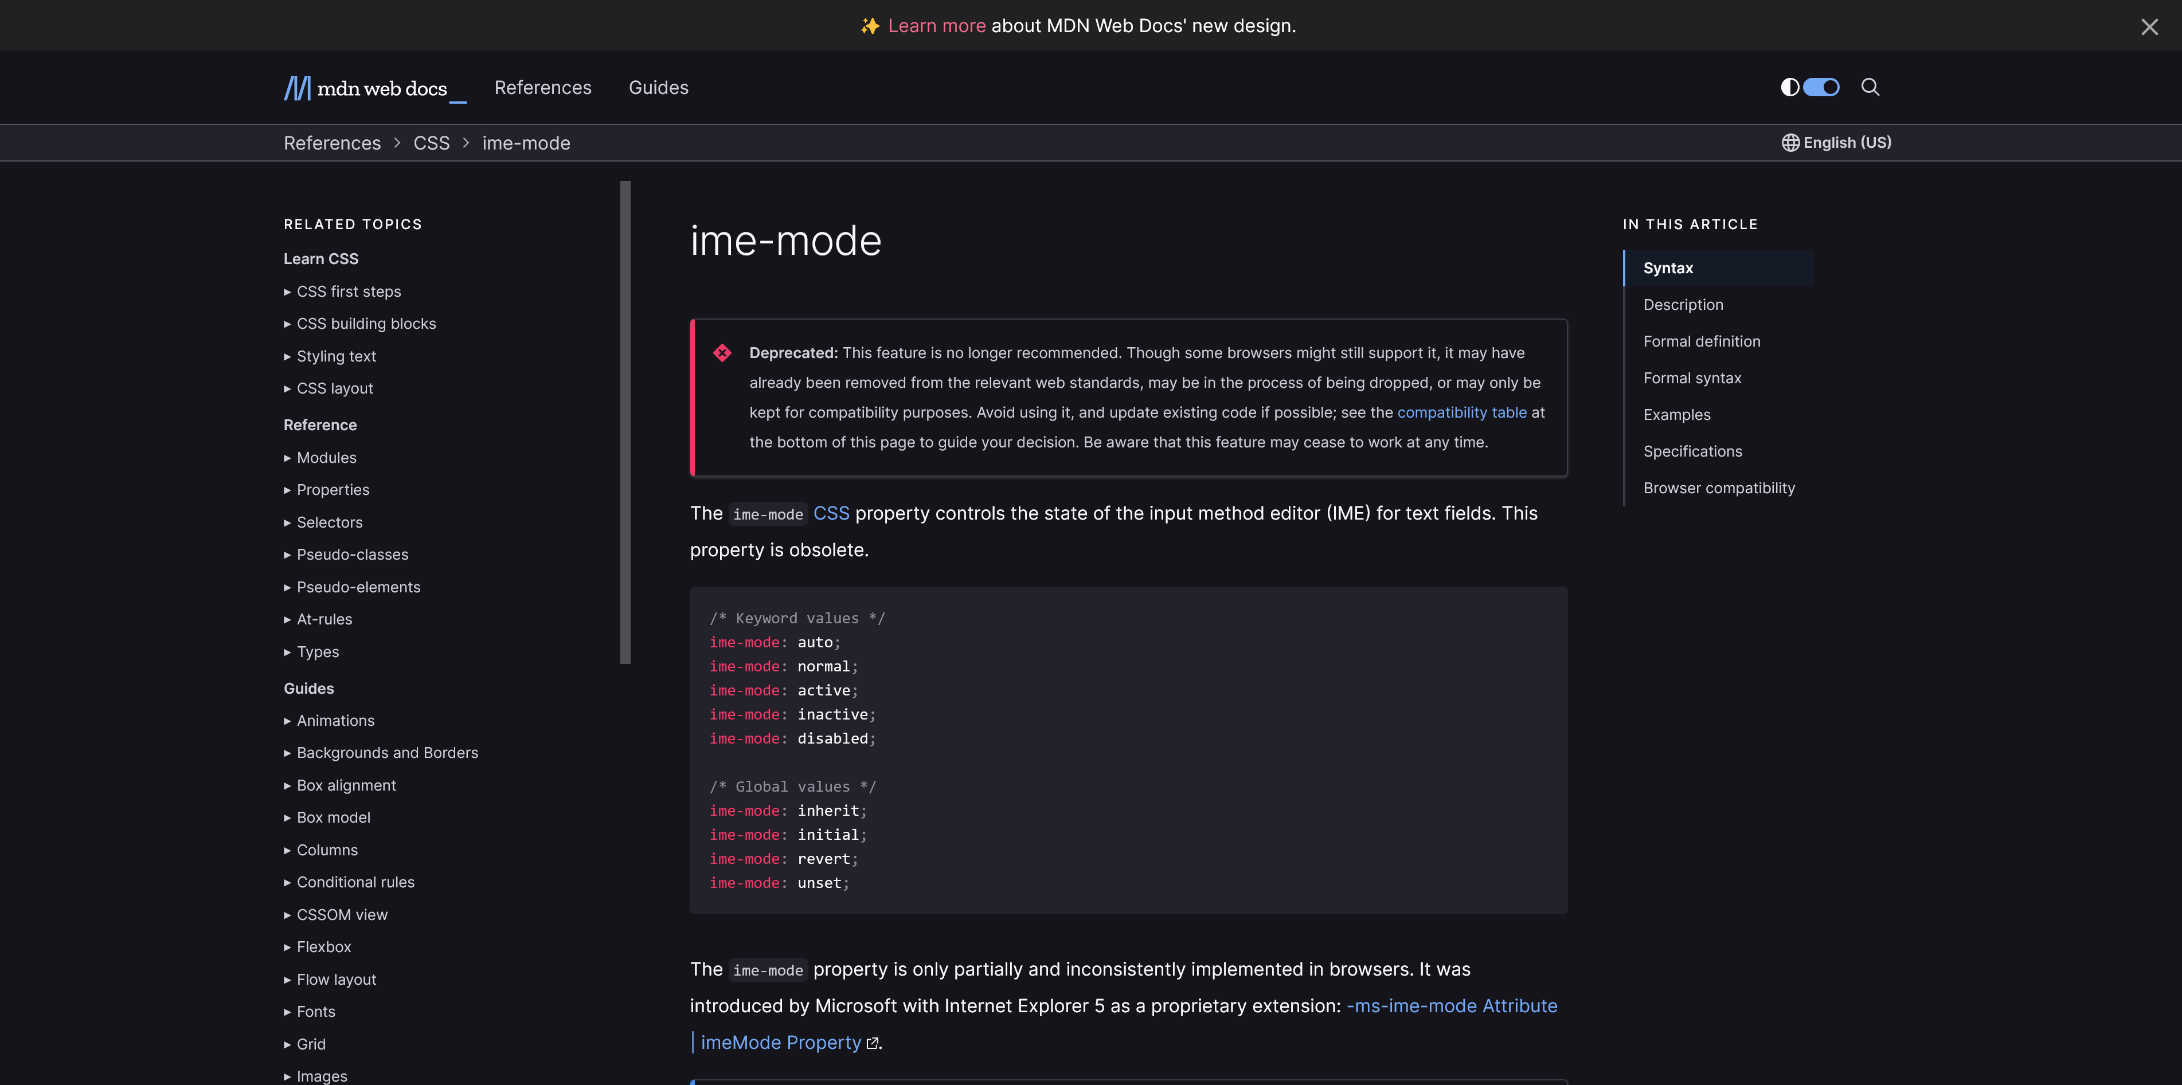Select Browser compatibility in the article outline

click(x=1719, y=488)
